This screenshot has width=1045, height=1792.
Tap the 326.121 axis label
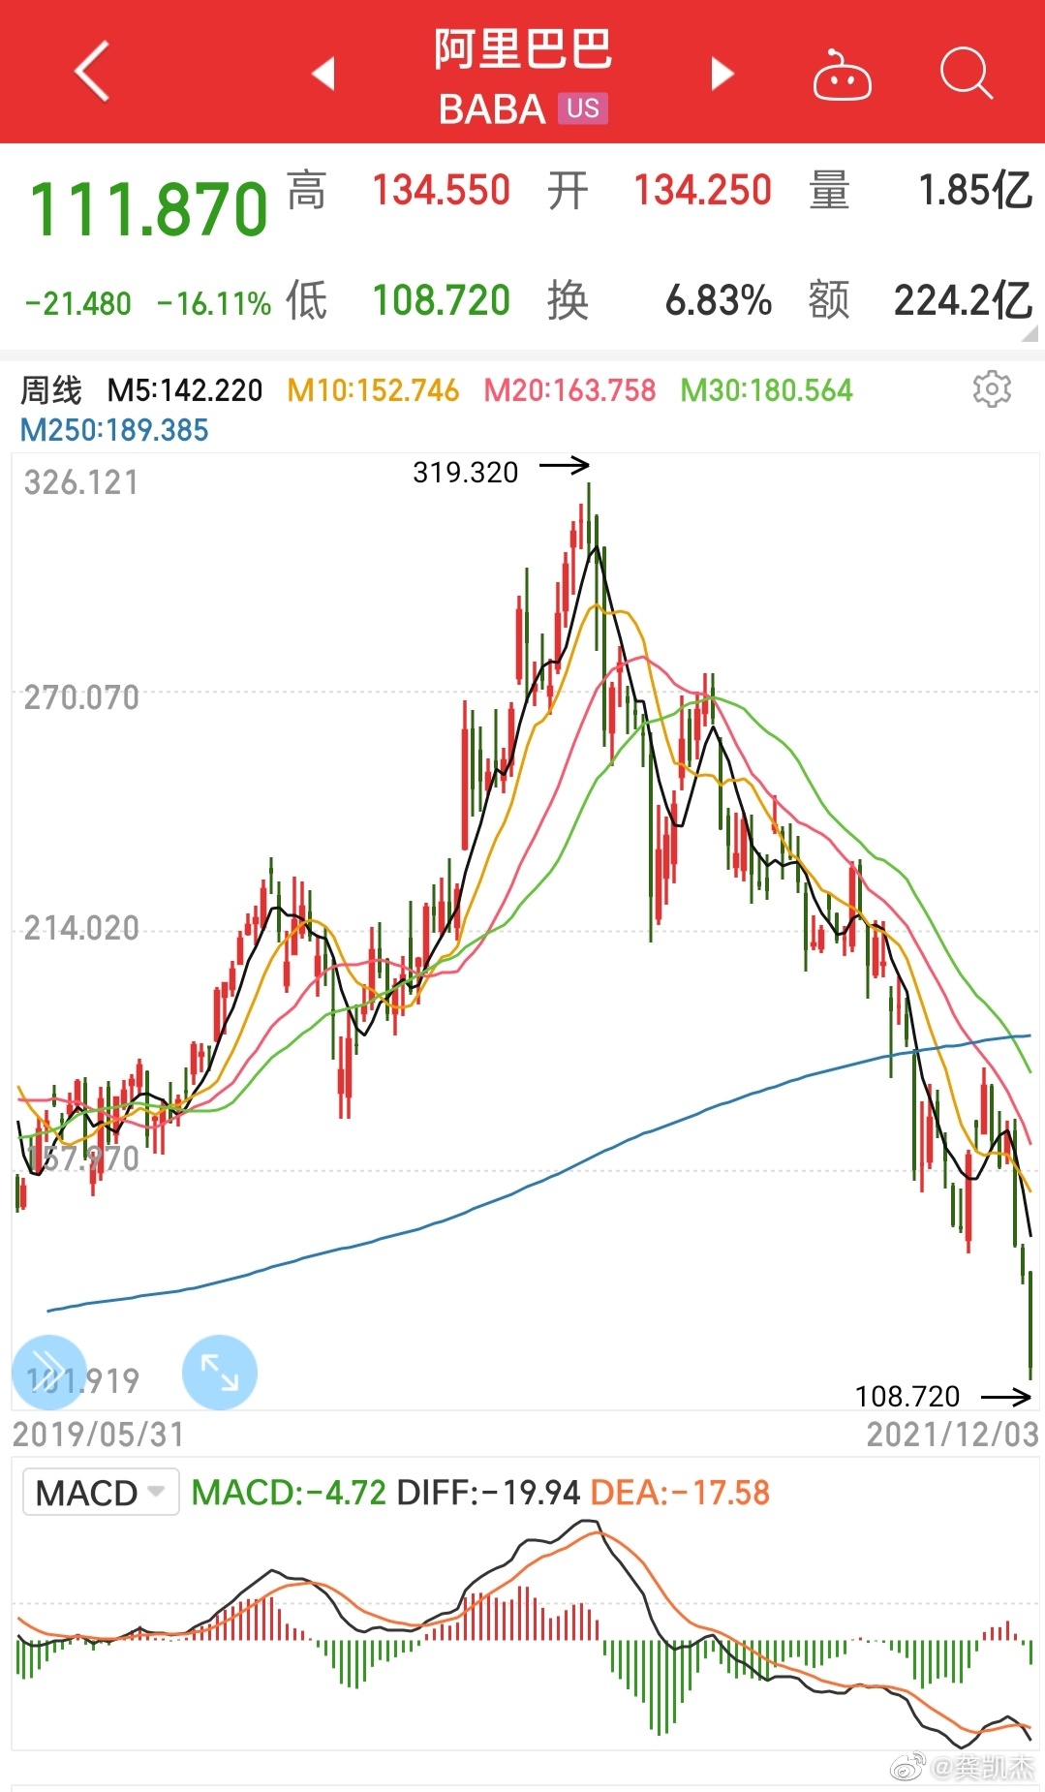(81, 482)
